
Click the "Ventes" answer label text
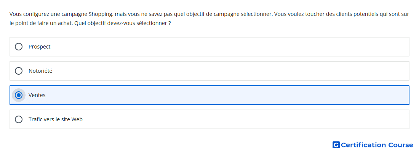click(37, 95)
